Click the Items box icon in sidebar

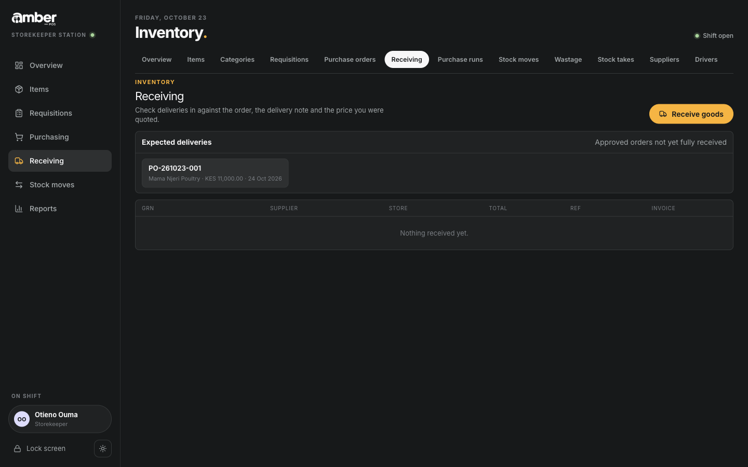19,89
